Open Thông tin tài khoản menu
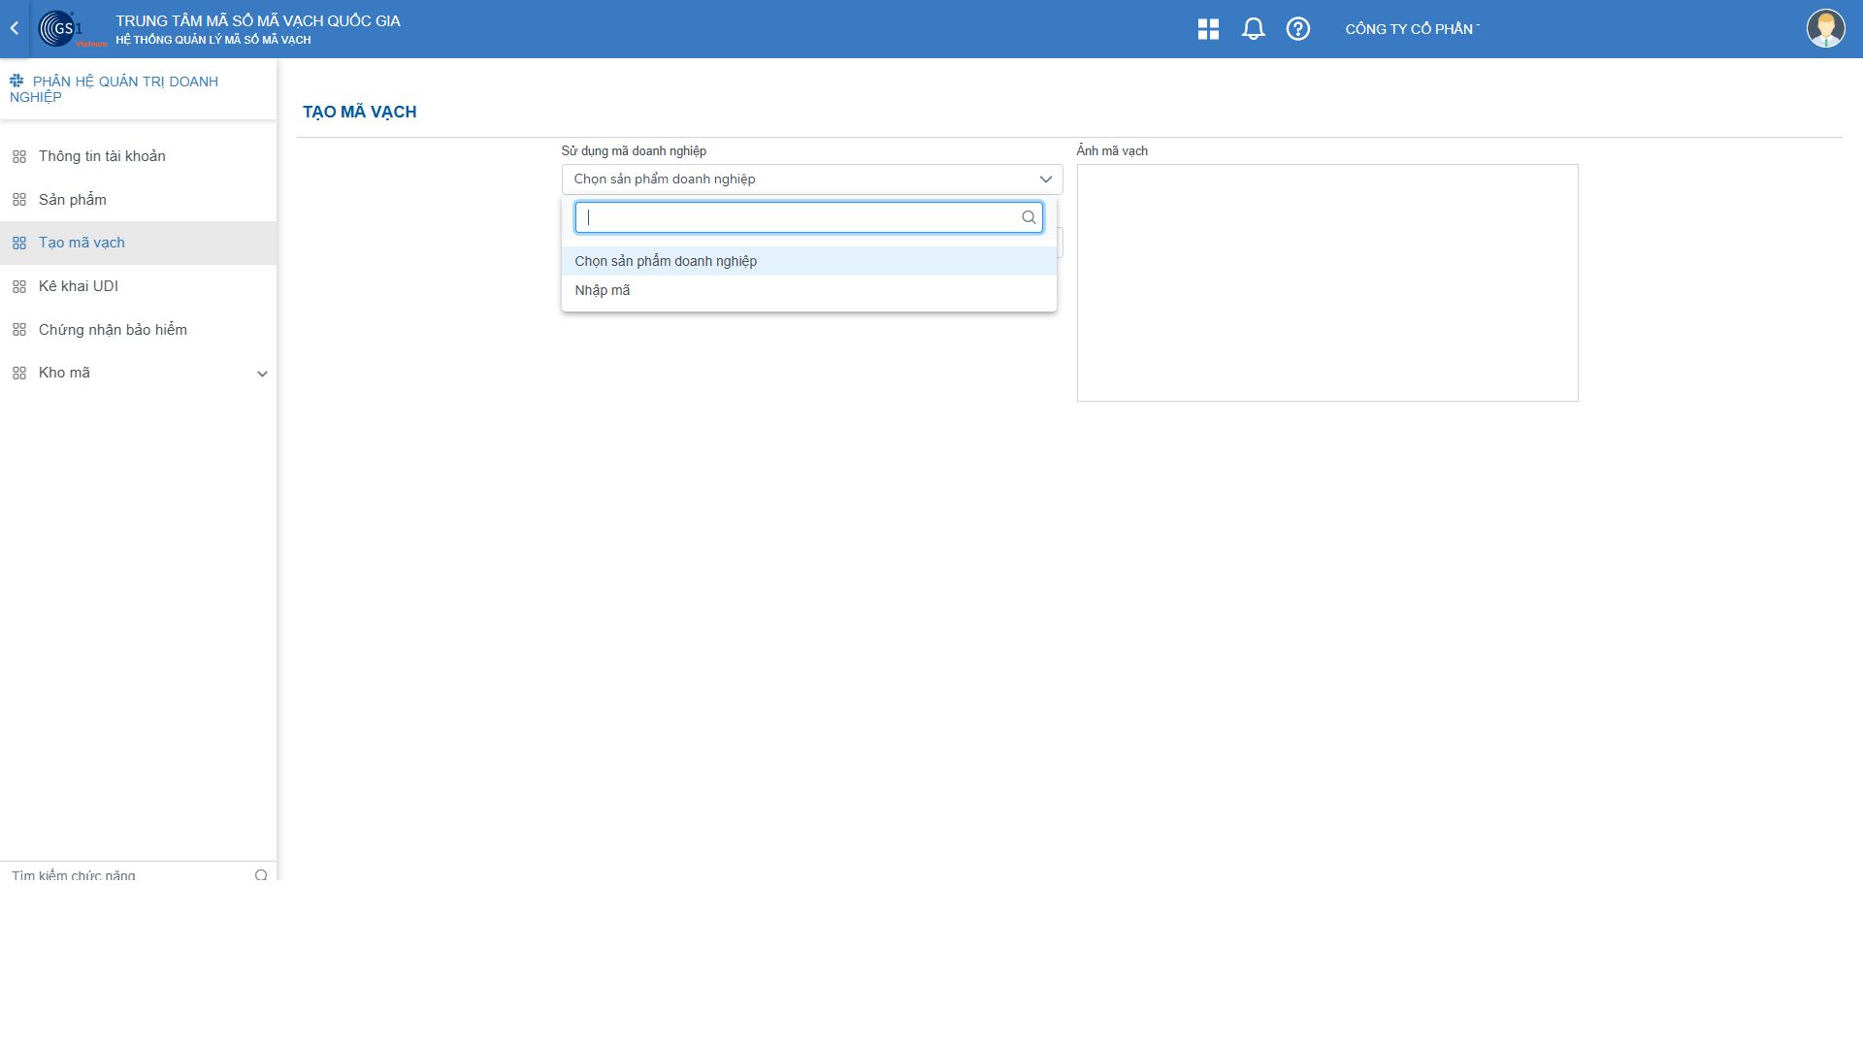The width and height of the screenshot is (1863, 1048). pos(102,156)
